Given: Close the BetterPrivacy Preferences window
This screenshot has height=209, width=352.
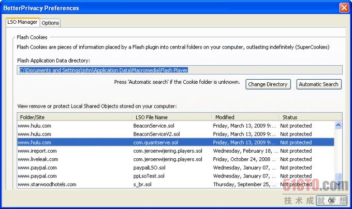Looking at the screenshot, I should coord(344,8).
